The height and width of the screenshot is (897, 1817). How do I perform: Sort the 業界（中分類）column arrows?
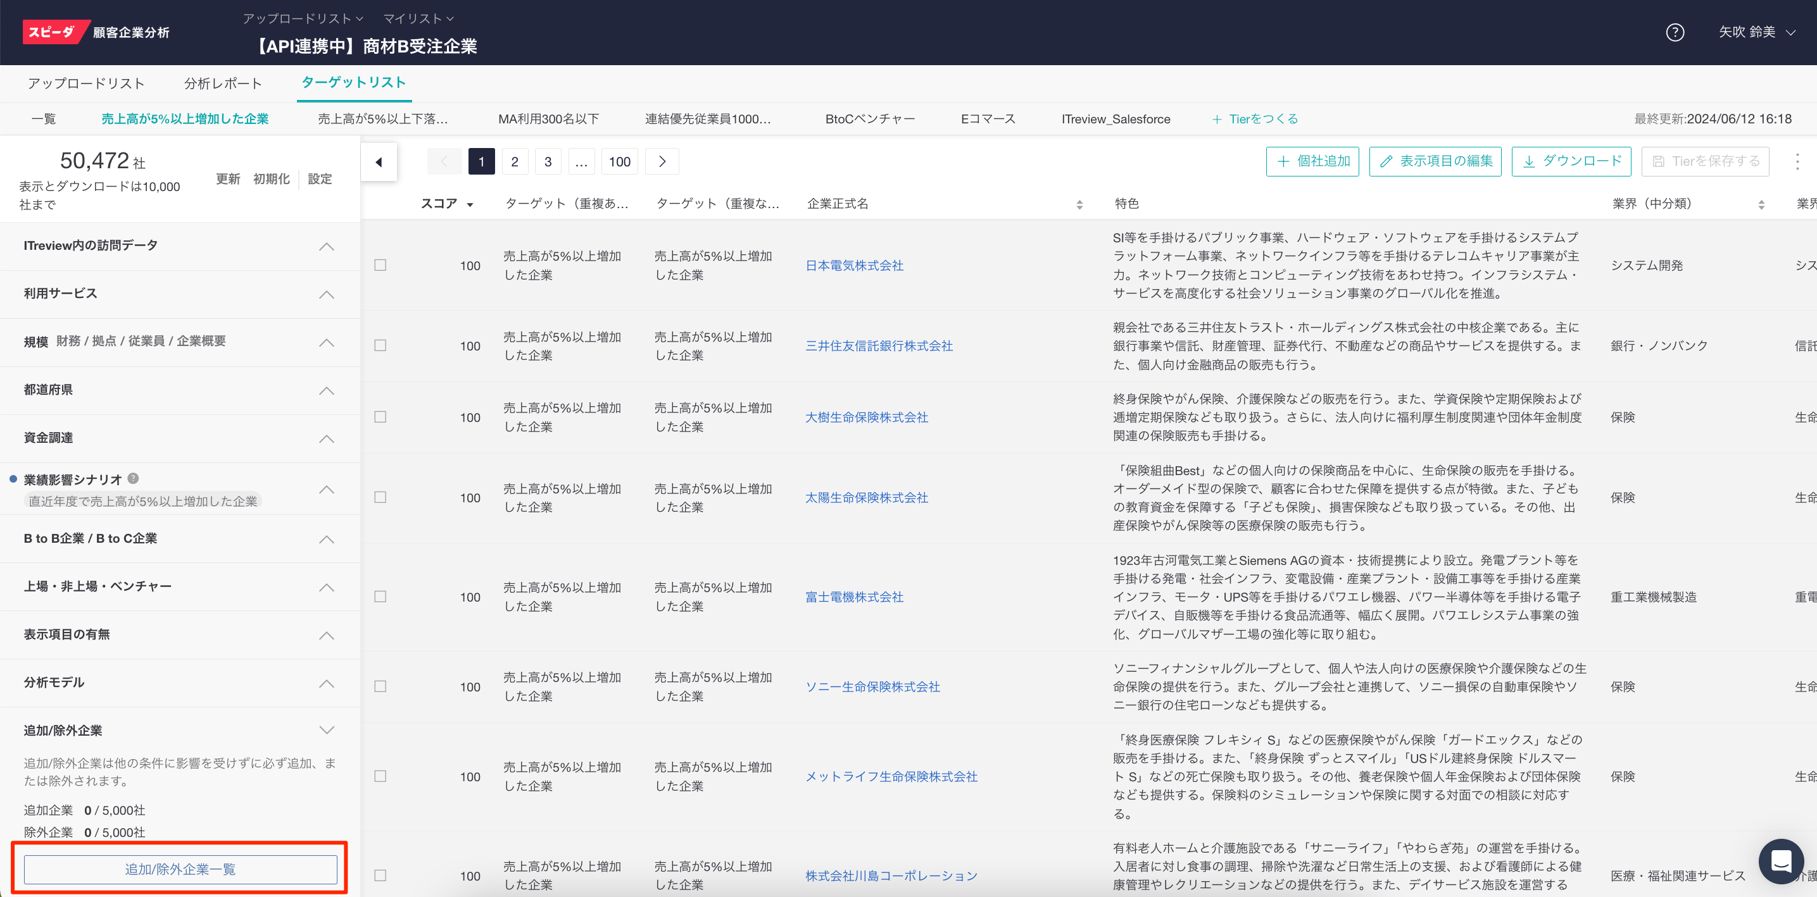coord(1761,204)
